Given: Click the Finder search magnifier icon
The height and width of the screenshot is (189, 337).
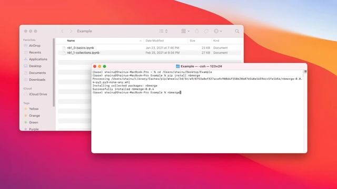Looking at the screenshot, I should pyautogui.click(x=237, y=31).
